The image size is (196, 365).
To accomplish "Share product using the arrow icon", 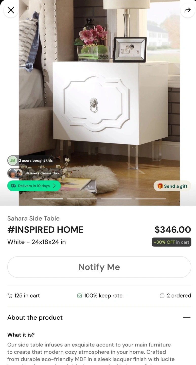I will point(187,10).
